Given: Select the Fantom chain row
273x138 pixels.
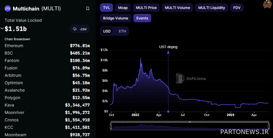Looking at the screenshot, I should click(x=47, y=60).
